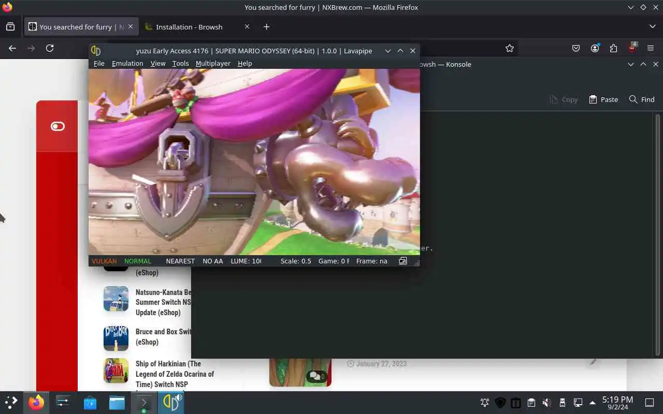Click Scale: 0.5 in yuzu status bar
The image size is (663, 414).
[x=296, y=261]
